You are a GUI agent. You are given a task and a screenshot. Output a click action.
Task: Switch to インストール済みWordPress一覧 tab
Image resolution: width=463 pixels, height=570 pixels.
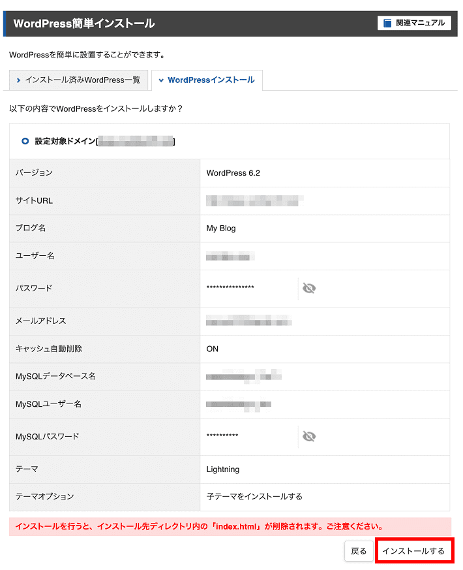(x=78, y=80)
